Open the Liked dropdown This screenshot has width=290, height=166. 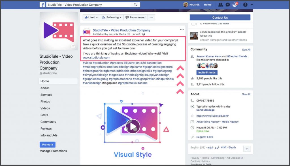pos(91,17)
